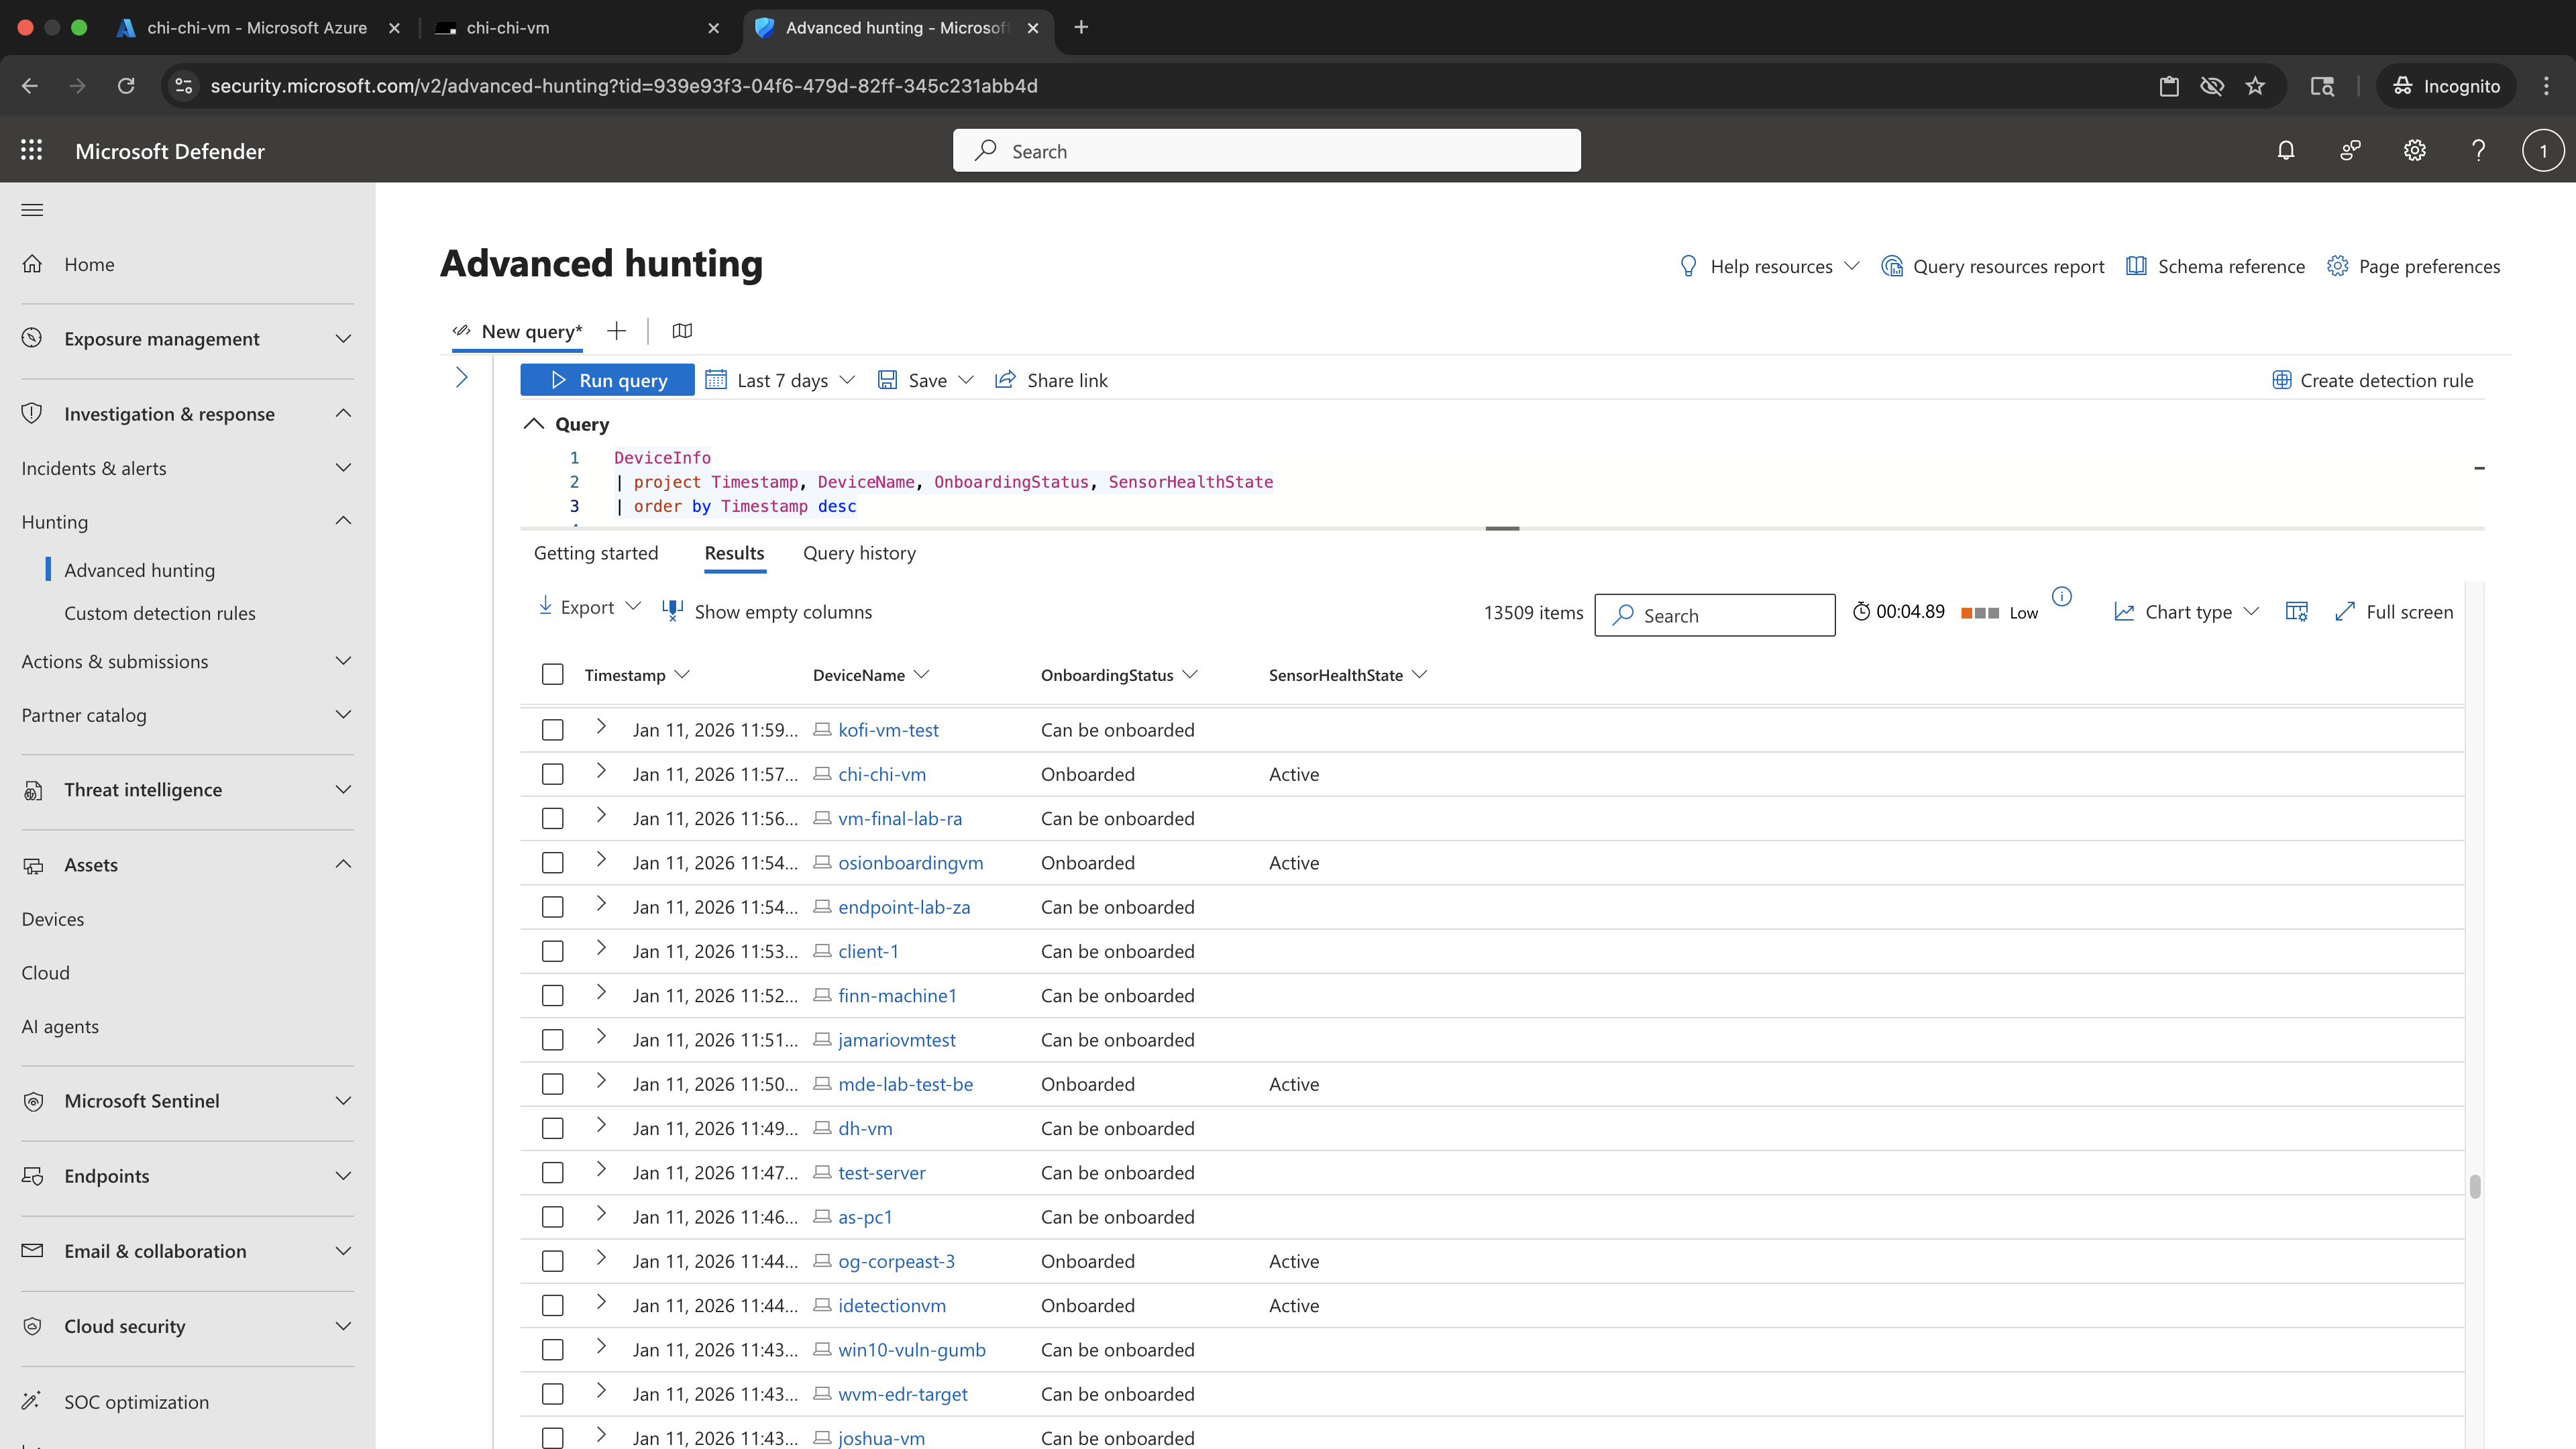Screen dimensions: 2576x1449
Task: Customize columns icon in results toolbar
Action: pyautogui.click(x=2297, y=611)
